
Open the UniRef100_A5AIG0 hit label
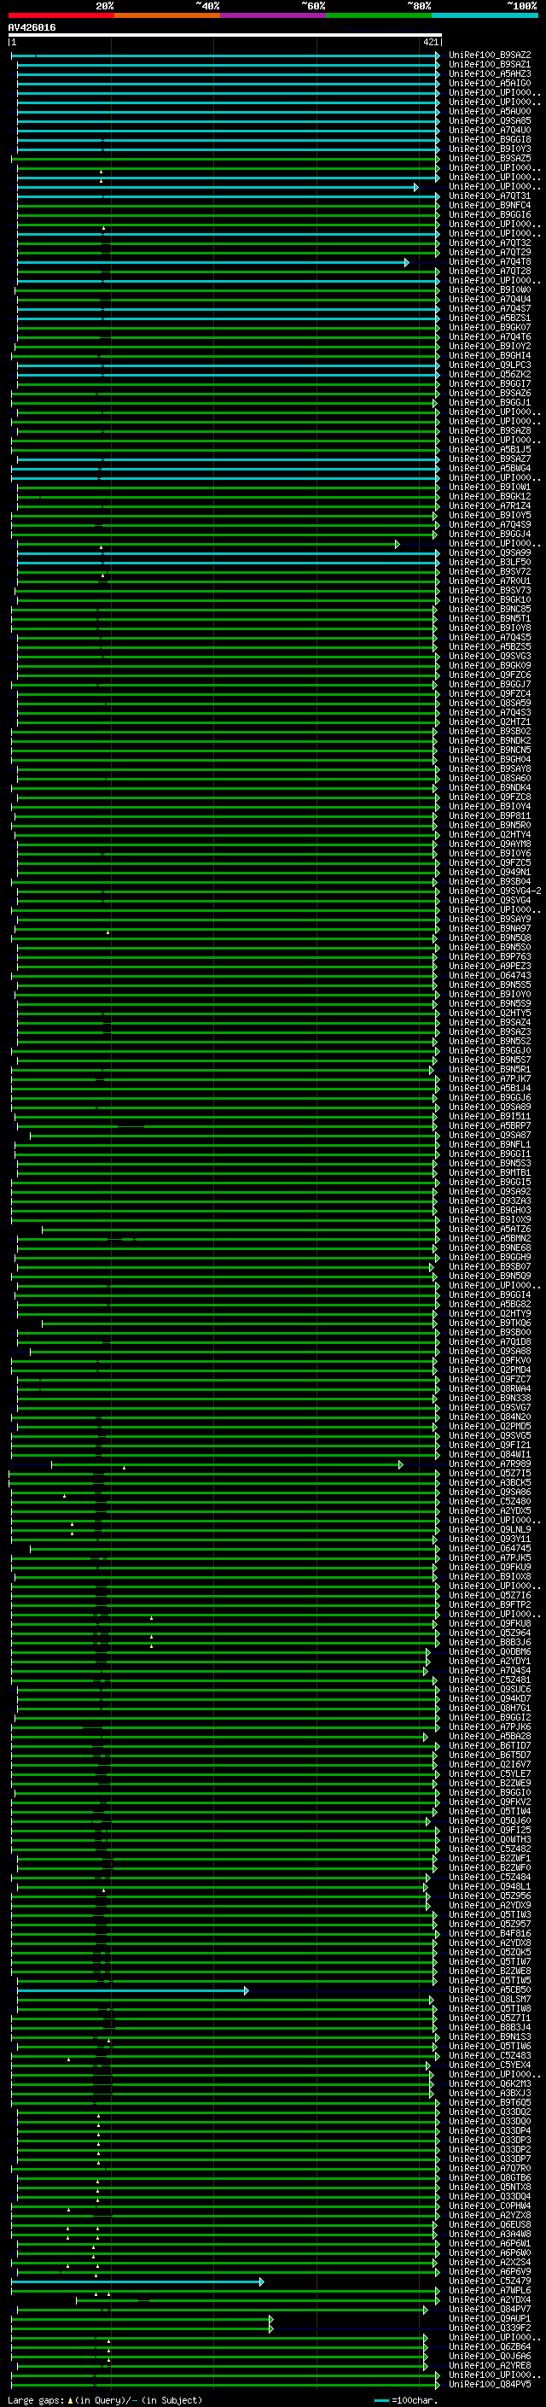click(x=490, y=84)
